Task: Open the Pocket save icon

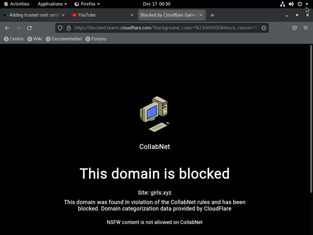Action: (x=294, y=28)
